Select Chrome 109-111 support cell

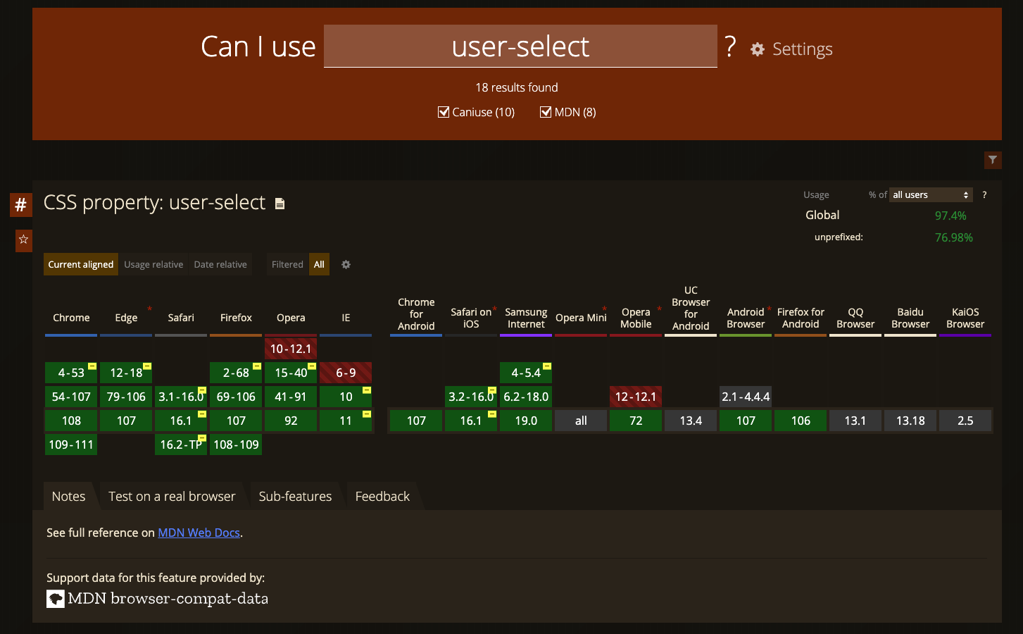pyautogui.click(x=71, y=445)
